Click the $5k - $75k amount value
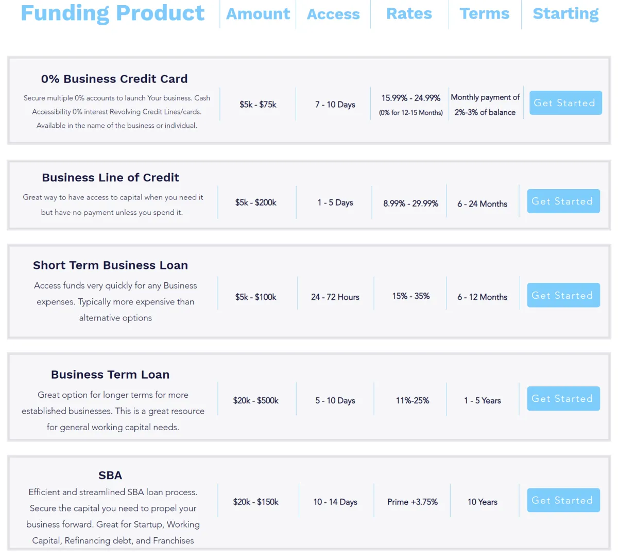This screenshot has width=618, height=560. pos(258,105)
